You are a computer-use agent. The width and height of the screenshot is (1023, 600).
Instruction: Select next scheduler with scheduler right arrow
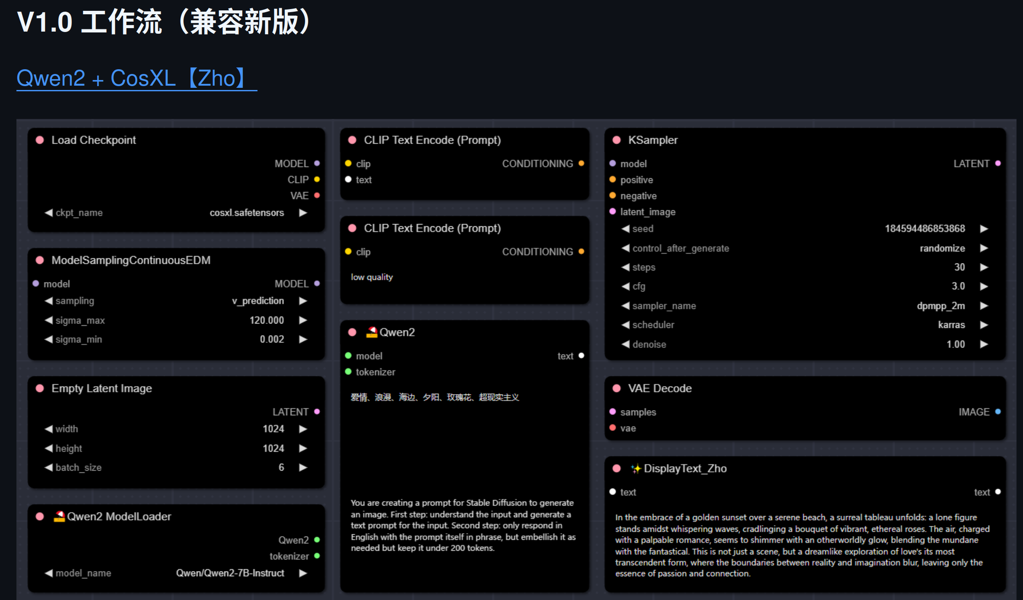[984, 325]
